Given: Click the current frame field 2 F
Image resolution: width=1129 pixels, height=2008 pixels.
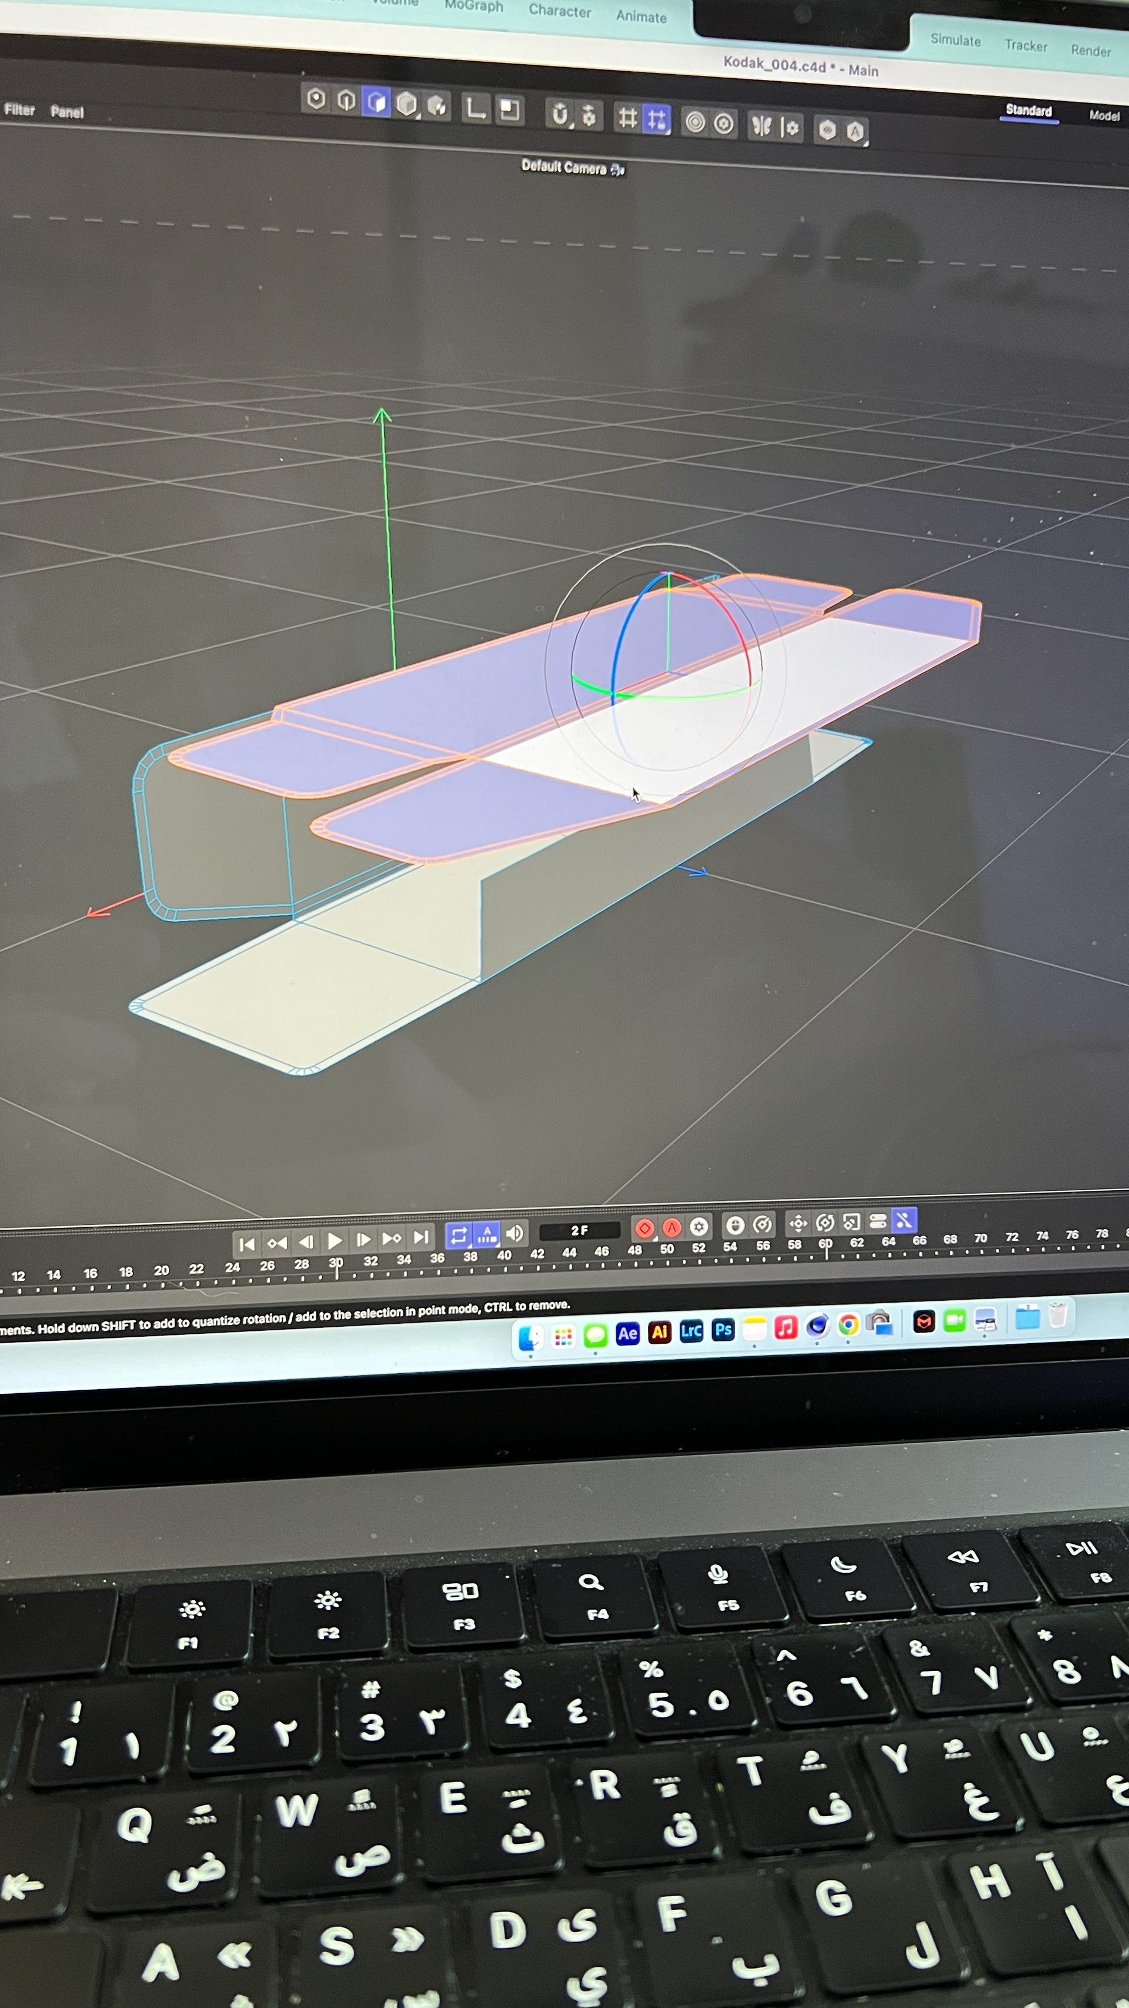Looking at the screenshot, I should click(580, 1230).
